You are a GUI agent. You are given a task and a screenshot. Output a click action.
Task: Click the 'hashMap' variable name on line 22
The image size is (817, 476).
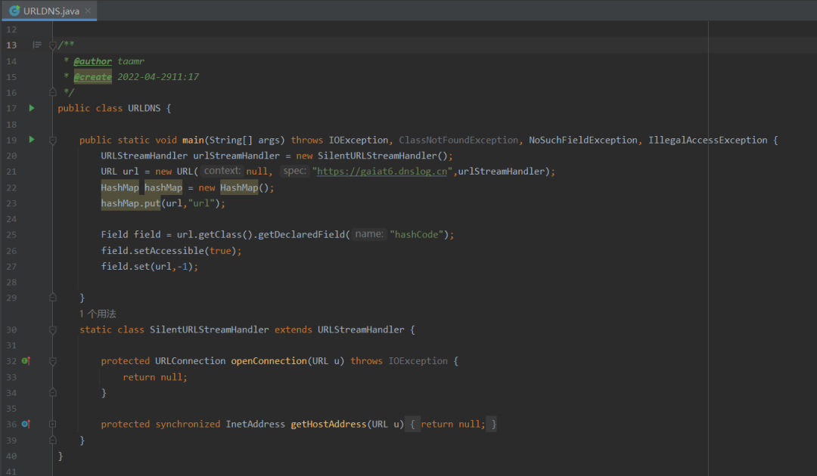pos(163,187)
